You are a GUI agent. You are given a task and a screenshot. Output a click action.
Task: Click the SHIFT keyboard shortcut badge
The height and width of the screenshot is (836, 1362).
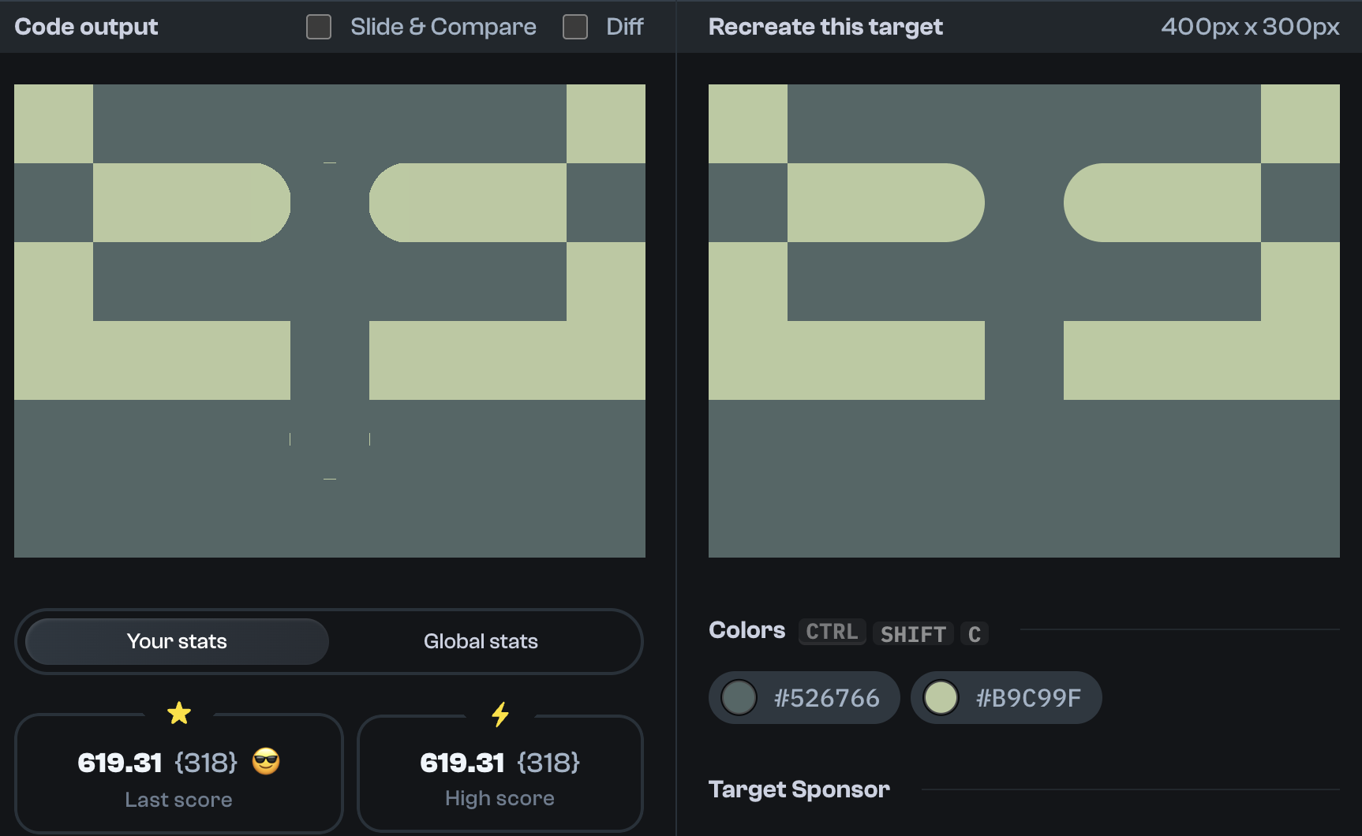(912, 633)
